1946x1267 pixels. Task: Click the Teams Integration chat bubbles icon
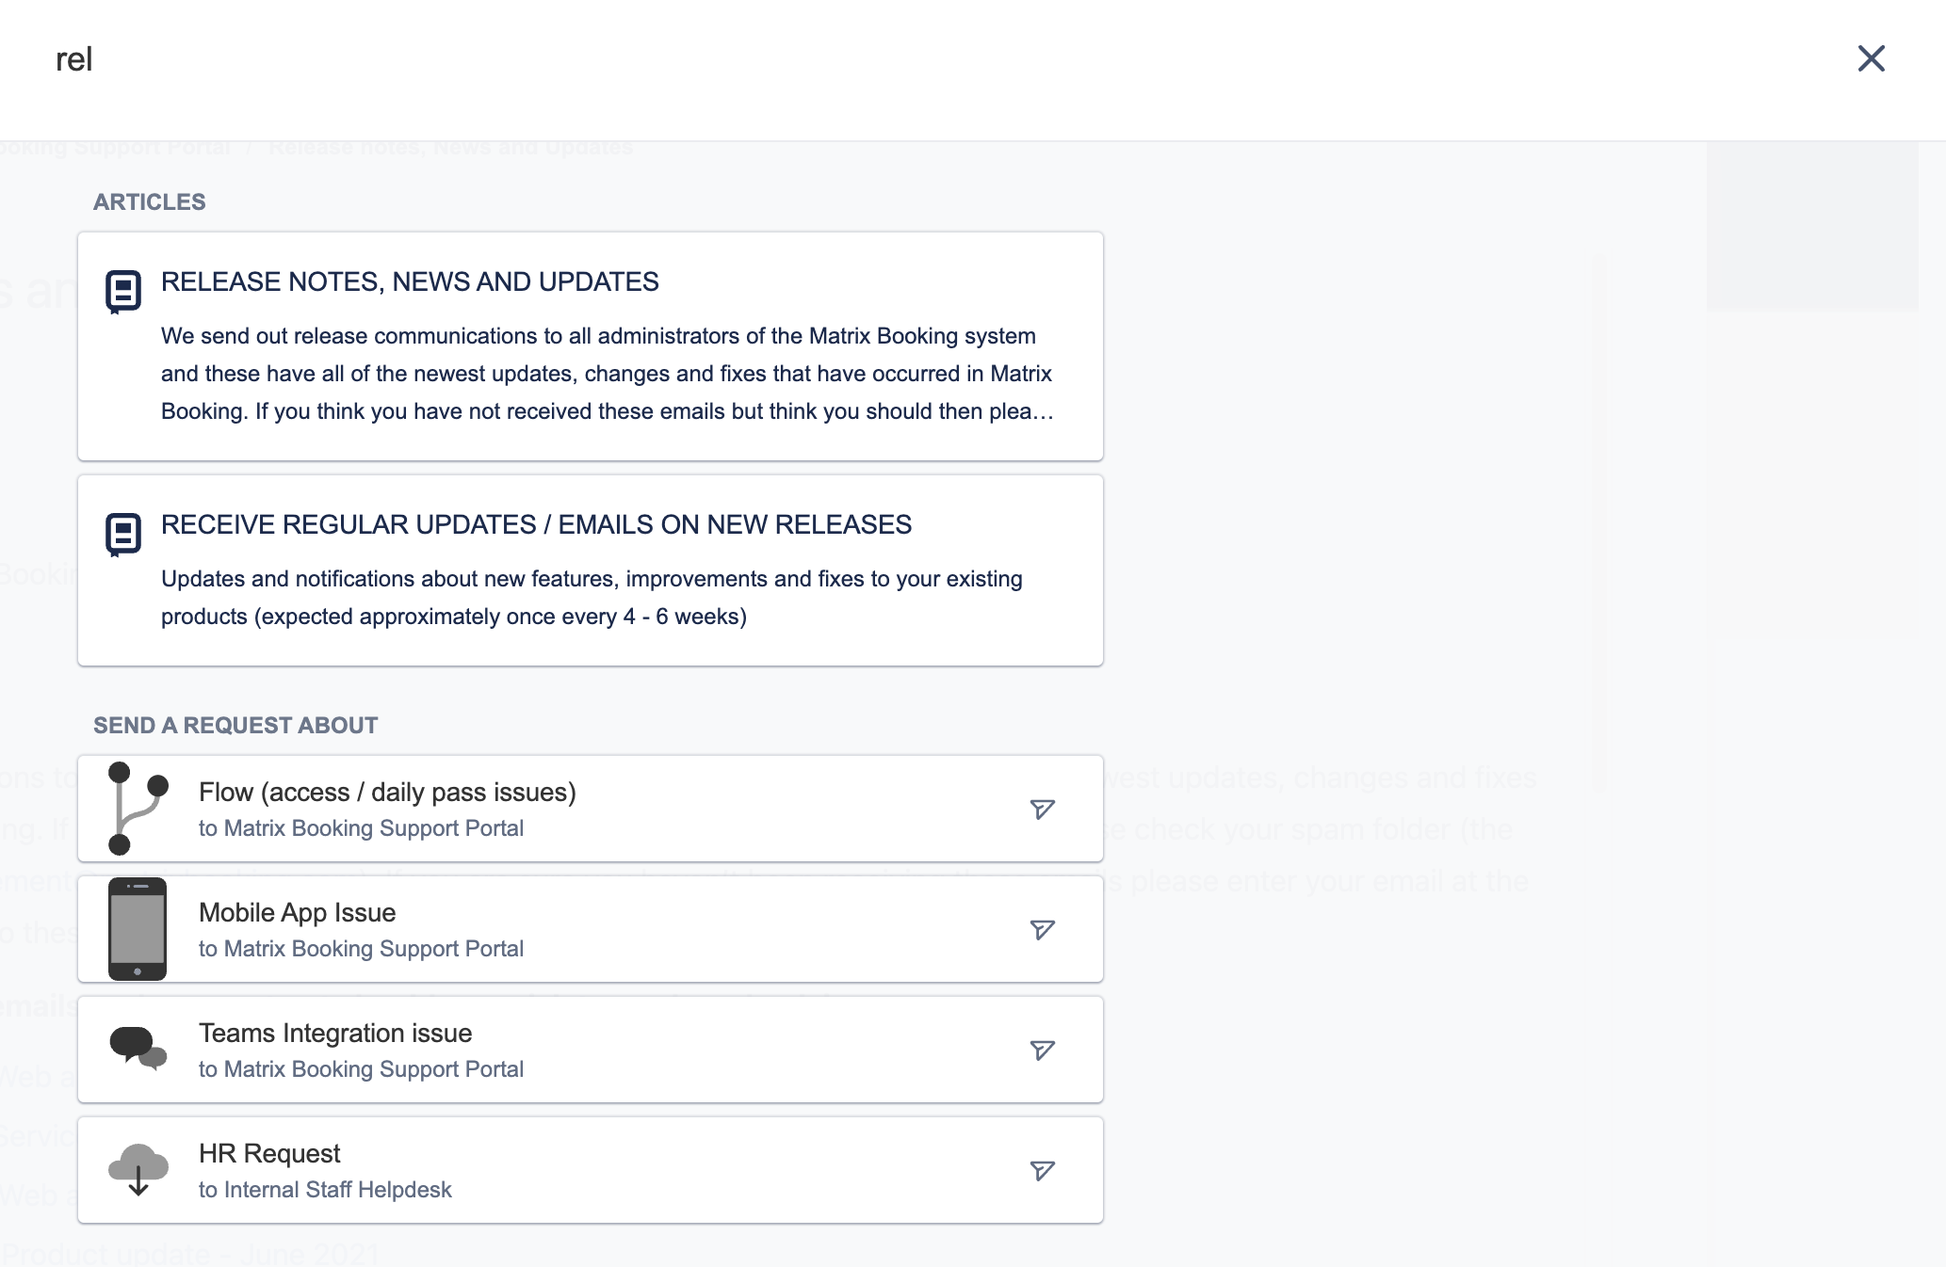(x=138, y=1049)
